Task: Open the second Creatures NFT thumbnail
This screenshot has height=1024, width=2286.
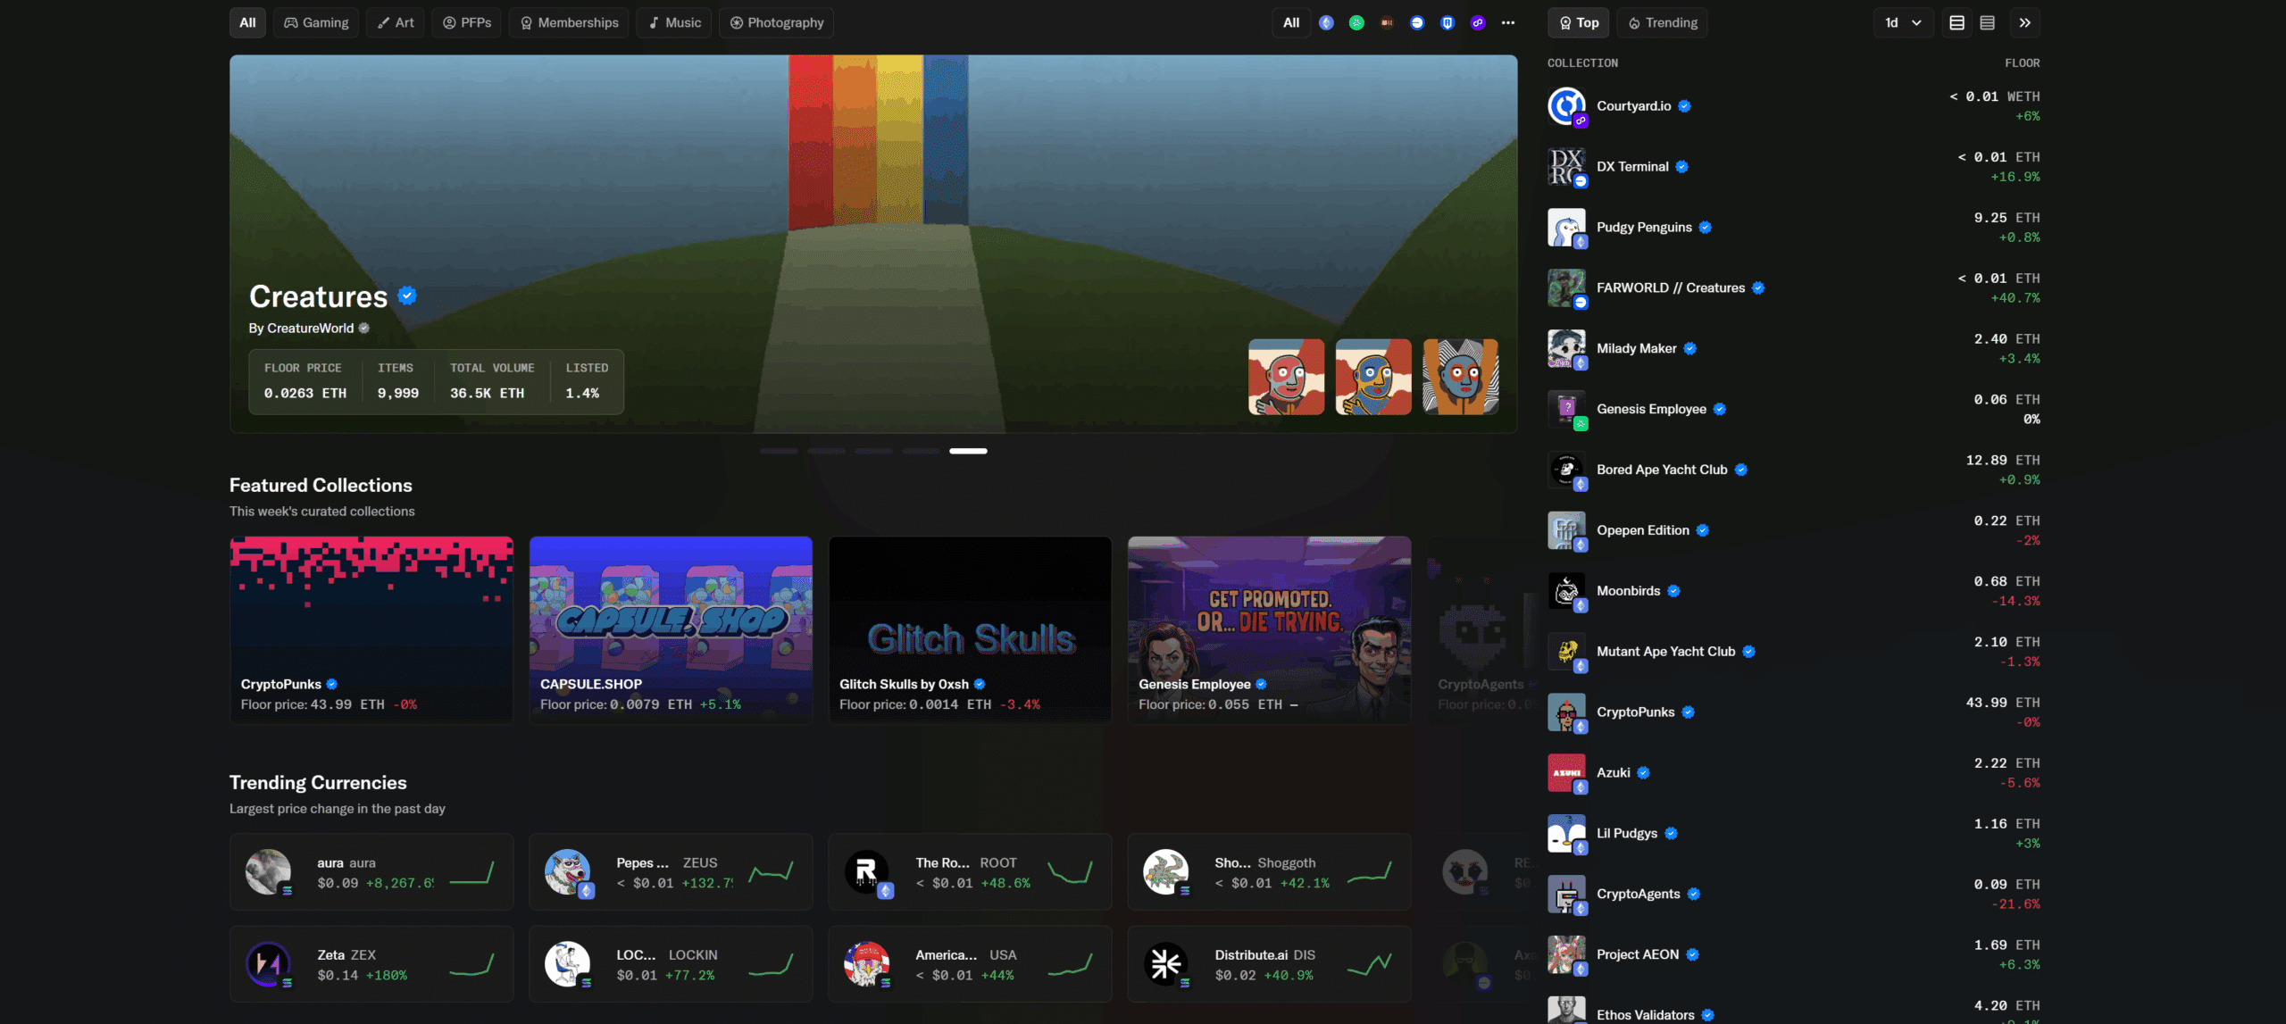Action: [1373, 377]
